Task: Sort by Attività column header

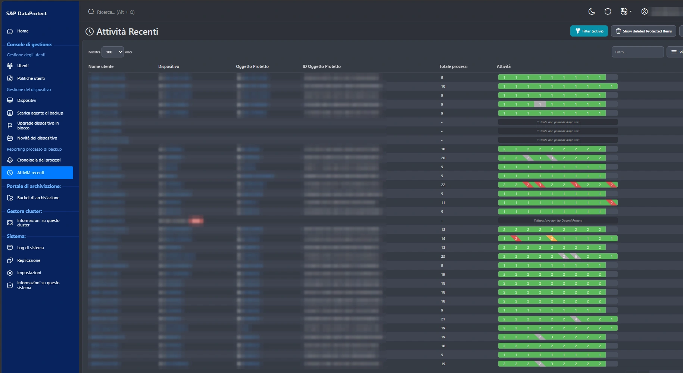Action: point(503,66)
